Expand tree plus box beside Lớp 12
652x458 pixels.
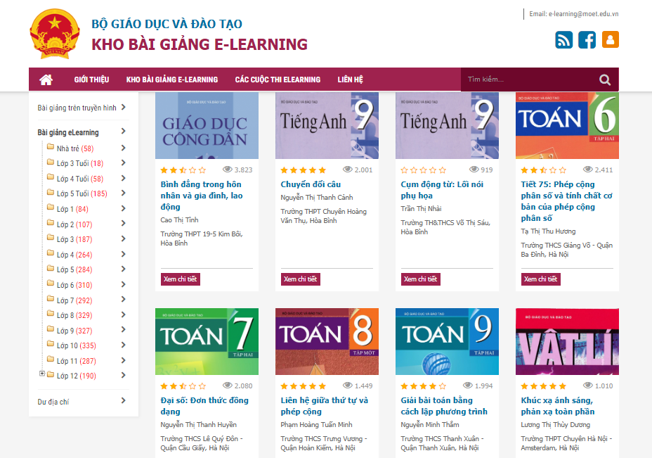coord(42,374)
